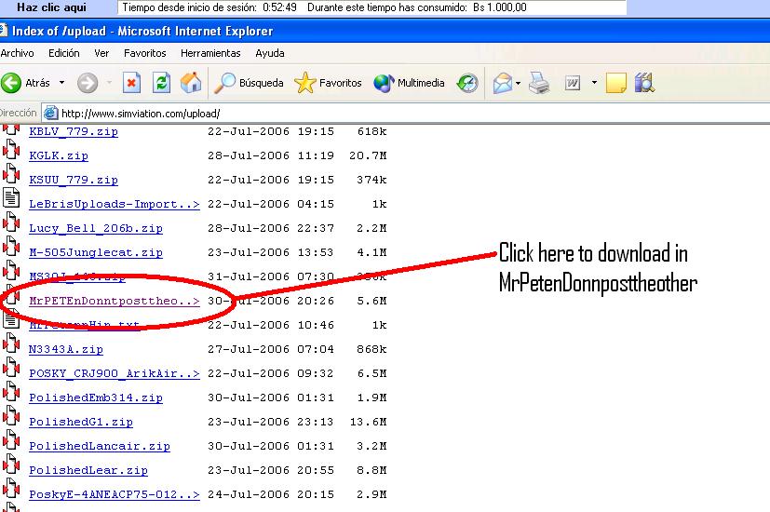Refresh the page with the green arrows icon
The image size is (770, 512).
(161, 83)
